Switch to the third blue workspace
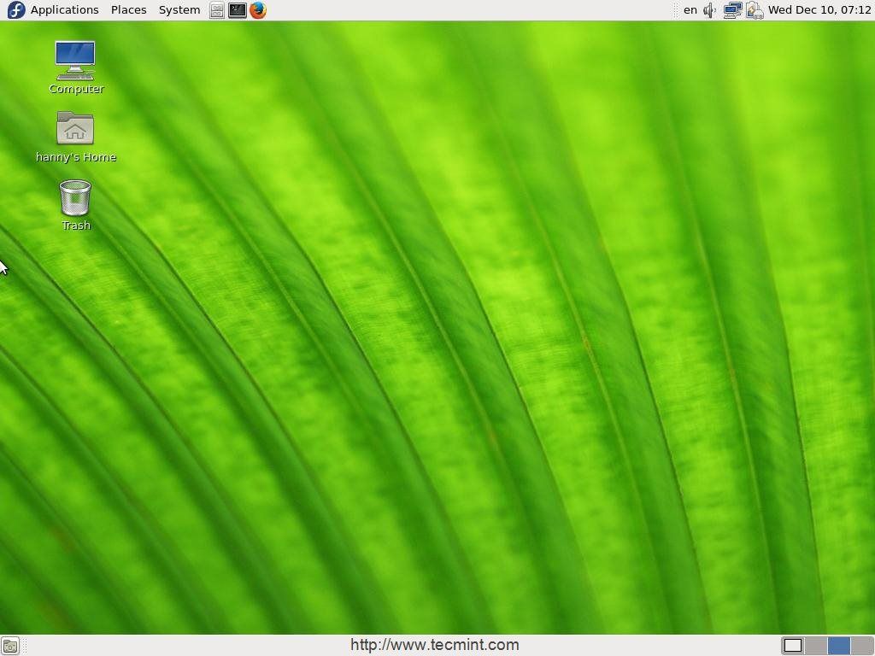This screenshot has height=656, width=875. pyautogui.click(x=839, y=646)
